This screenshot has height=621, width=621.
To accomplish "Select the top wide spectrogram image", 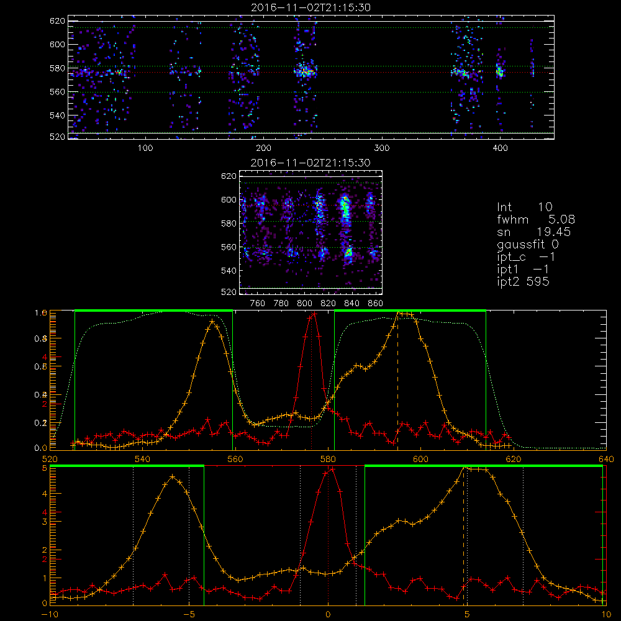I will click(311, 77).
